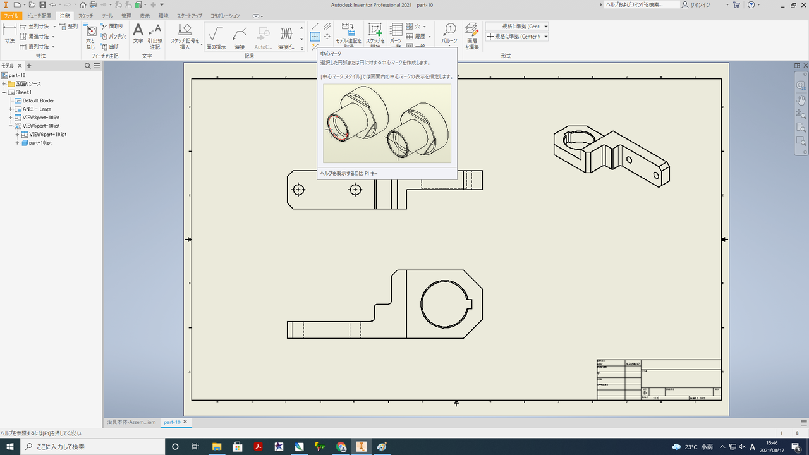Open the shopping cart icon in title bar
The height and width of the screenshot is (455, 809).
pos(736,4)
